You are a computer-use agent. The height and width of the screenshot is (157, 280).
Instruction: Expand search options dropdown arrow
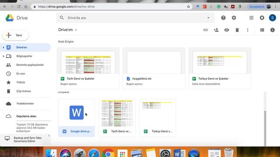click(x=208, y=17)
